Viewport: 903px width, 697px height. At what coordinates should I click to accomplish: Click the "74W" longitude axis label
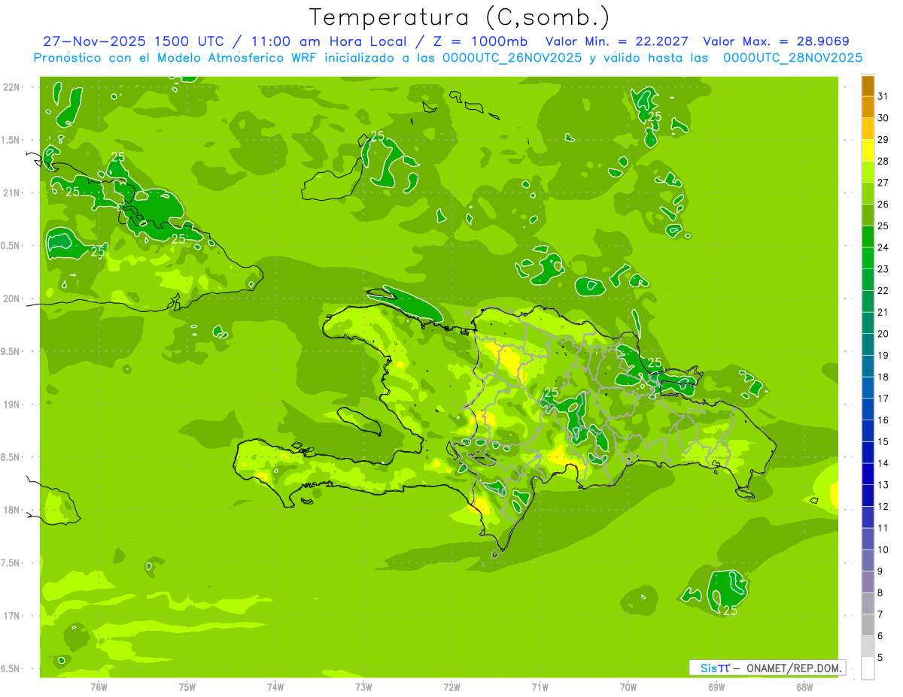[x=275, y=687]
